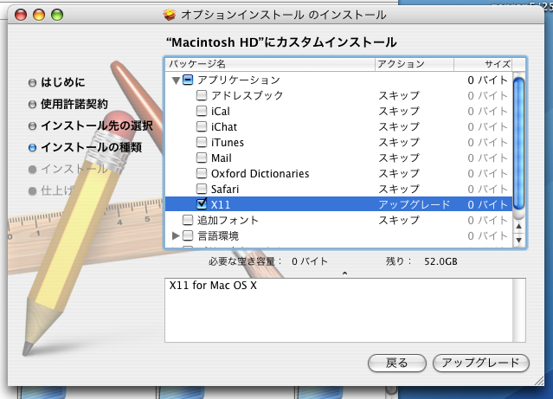Collapse the アプリケーション disclosure triangle
The image size is (553, 399).
tap(176, 80)
